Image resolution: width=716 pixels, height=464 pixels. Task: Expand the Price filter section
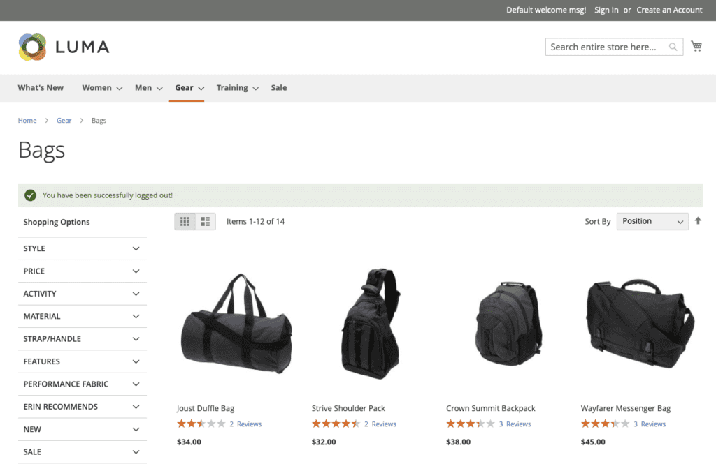click(x=82, y=271)
